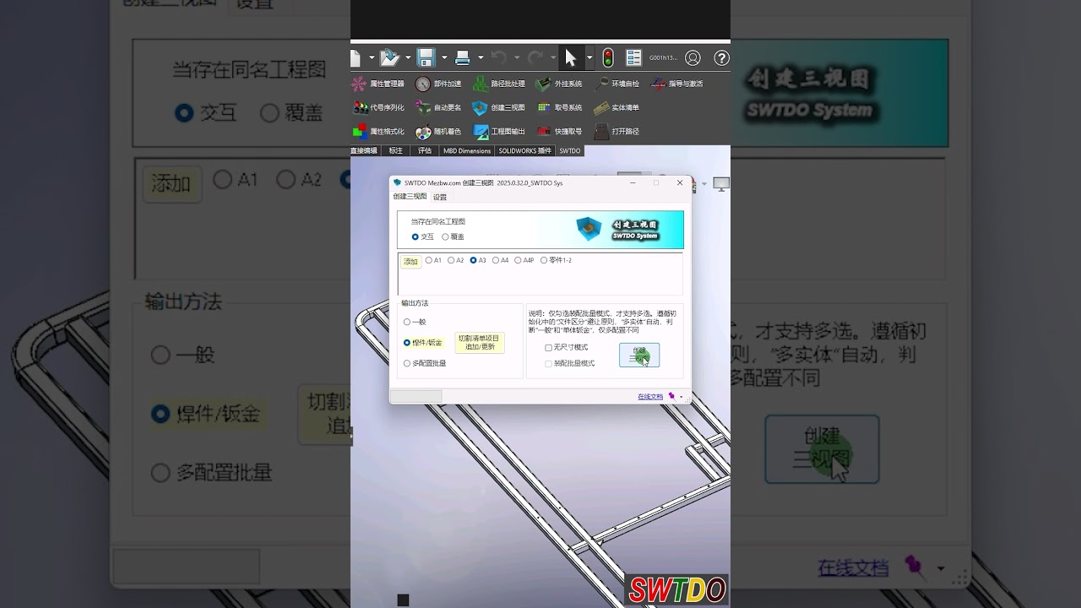Viewport: 1081px width, 608px height.
Task: Open the 指导与激活 tool
Action: pos(676,84)
